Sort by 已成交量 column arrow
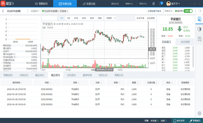This screenshot has width=203, height=123. point(157,83)
